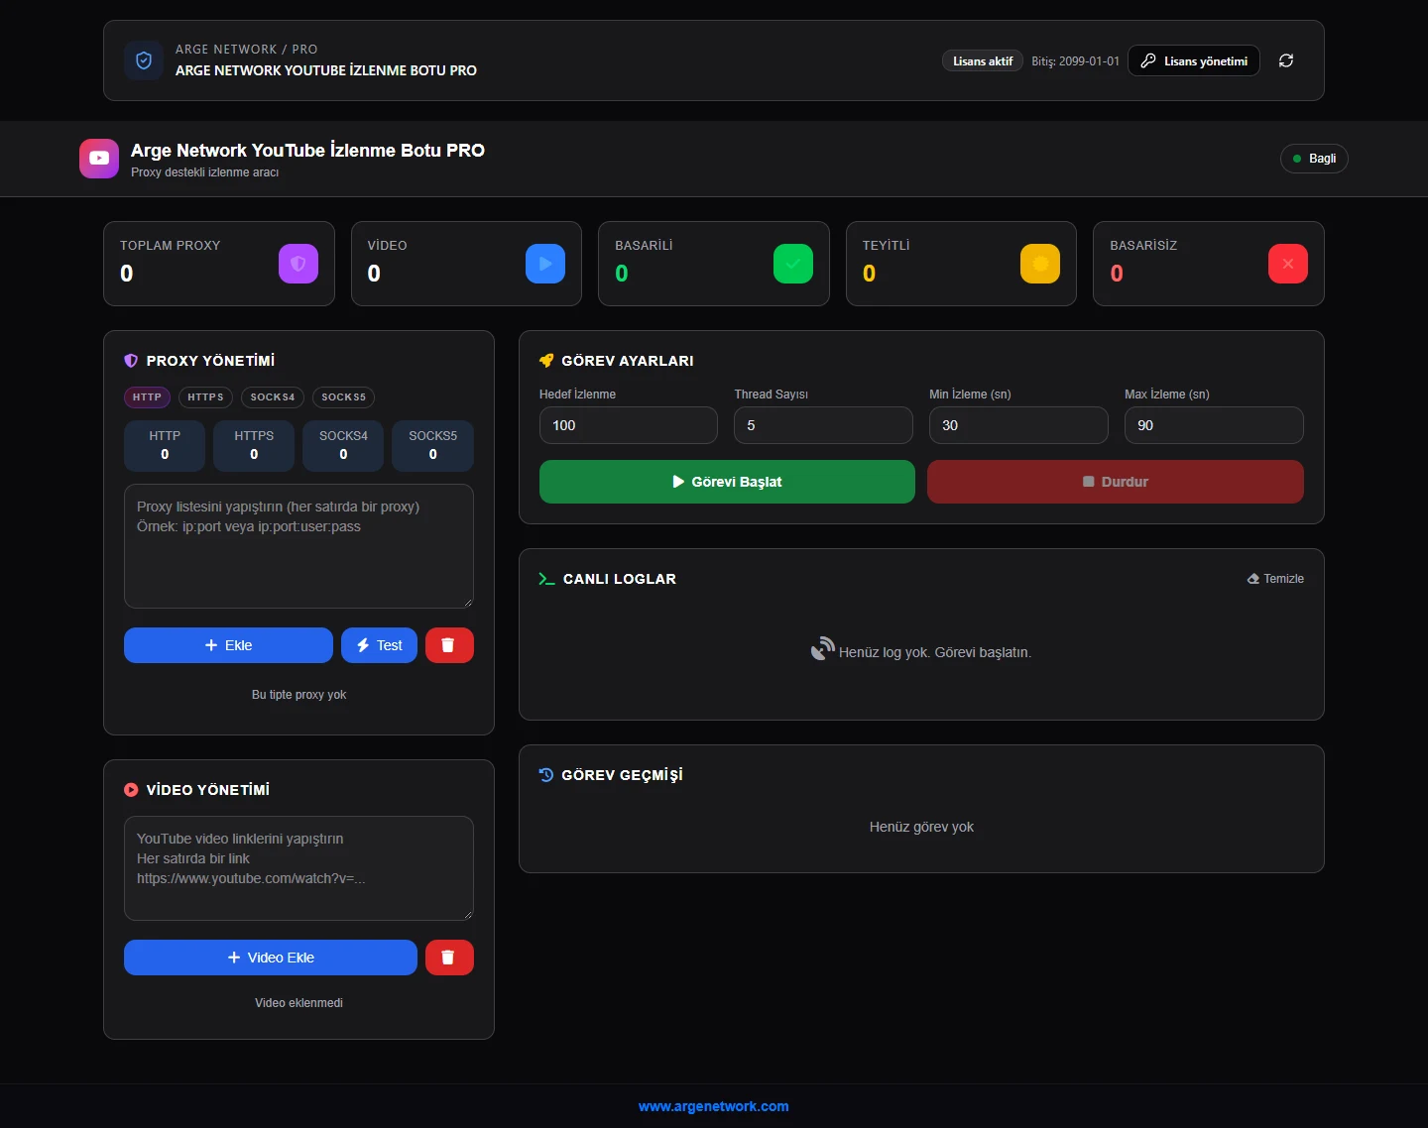Visit the www.argenetwork.com link
This screenshot has width=1428, height=1128.
pos(714,1106)
